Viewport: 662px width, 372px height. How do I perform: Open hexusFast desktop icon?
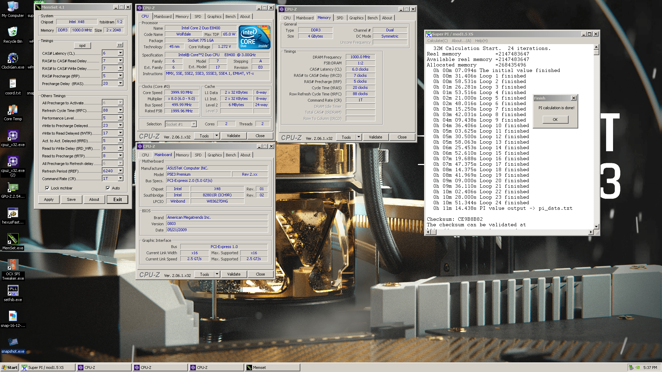13,216
